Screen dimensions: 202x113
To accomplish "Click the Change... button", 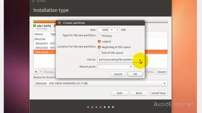I will [x=50, y=72].
